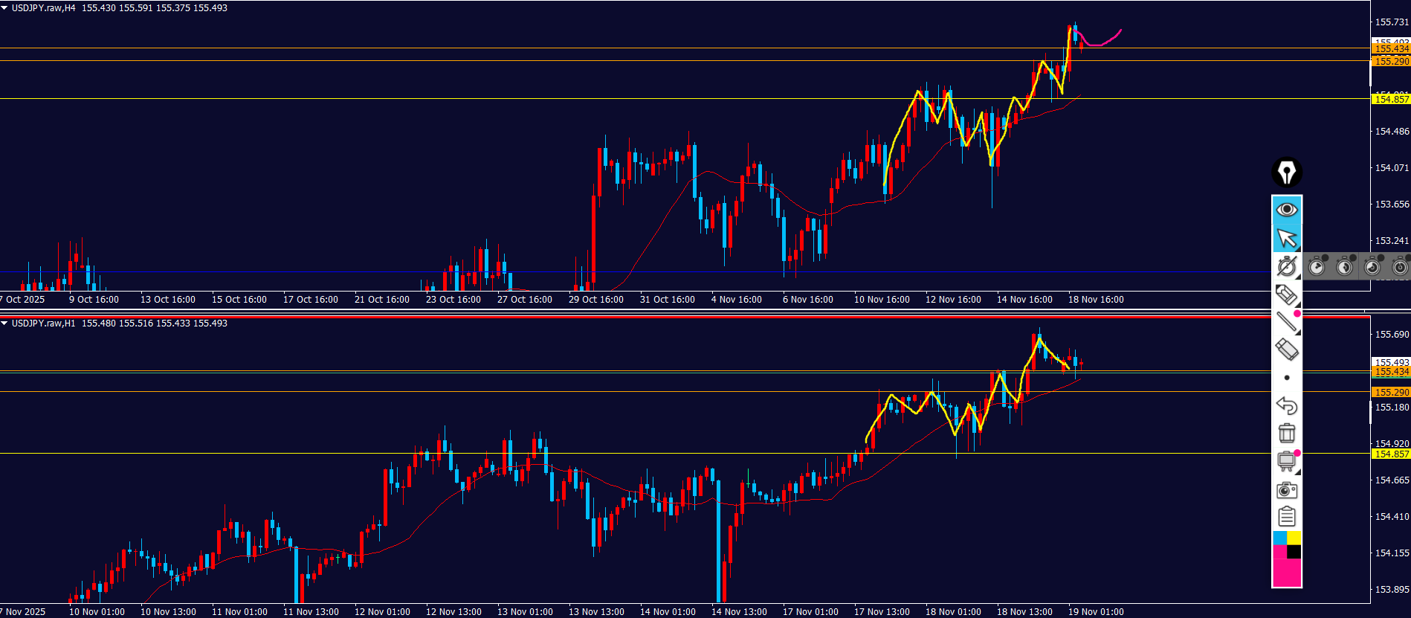Open the USDJPY.raw,H1 chart dropdown arrow
The width and height of the screenshot is (1411, 618).
pyautogui.click(x=4, y=324)
